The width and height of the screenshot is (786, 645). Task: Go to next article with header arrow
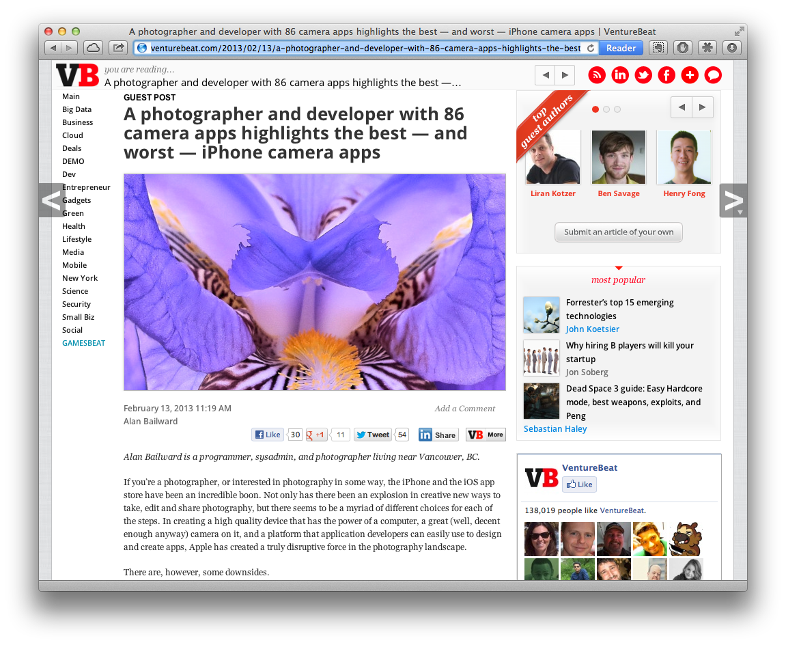(565, 75)
